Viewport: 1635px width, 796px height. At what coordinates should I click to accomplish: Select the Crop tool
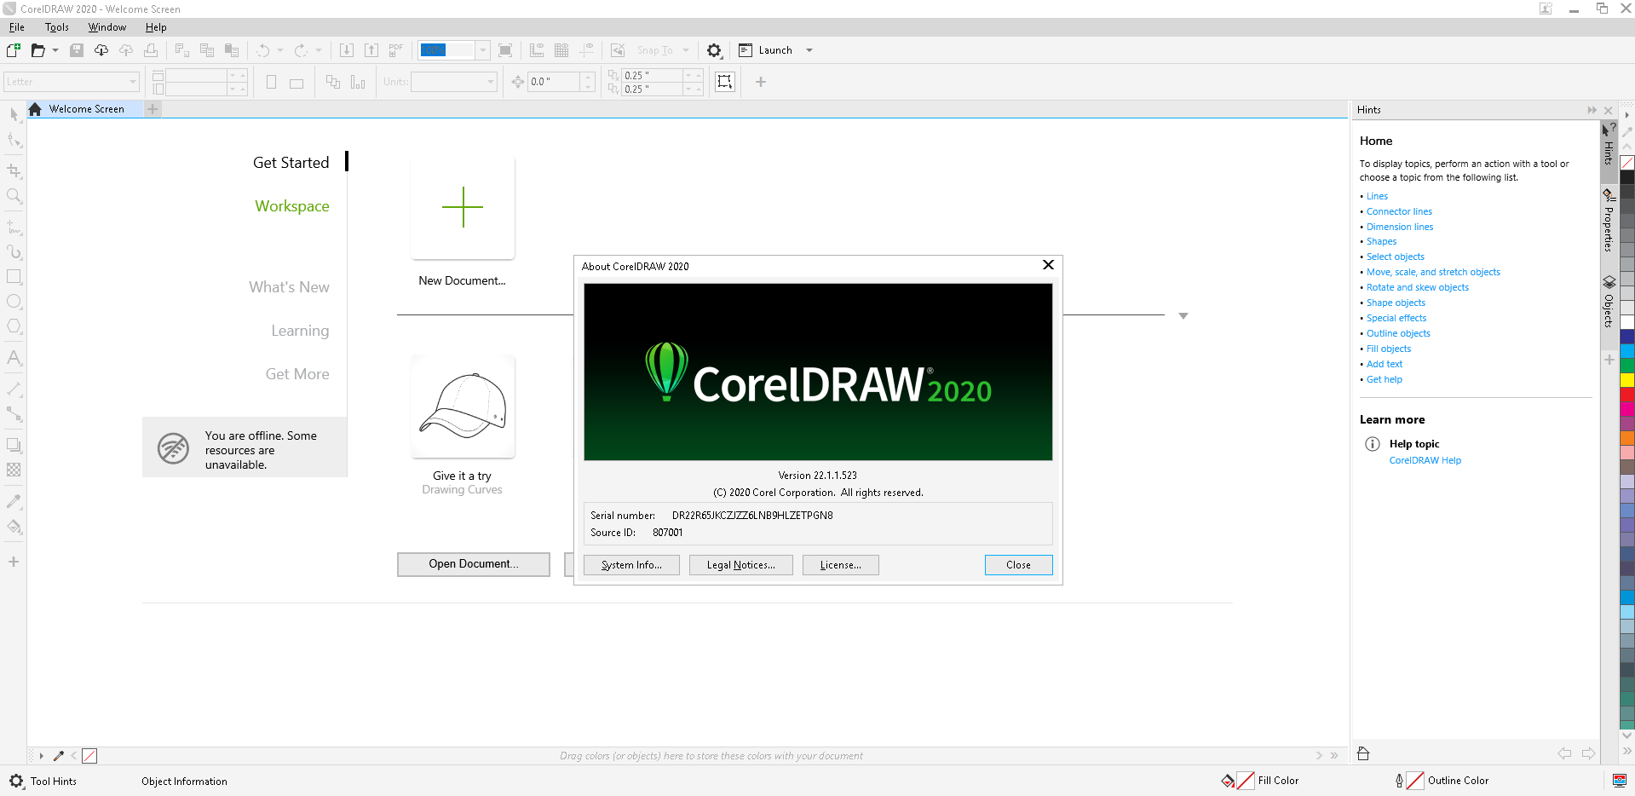point(14,170)
